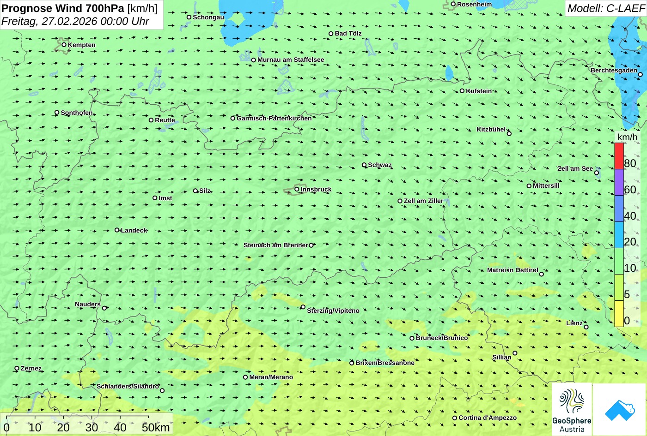The width and height of the screenshot is (647, 436).
Task: Click the GeoSphere Austria logo
Action: 572,410
